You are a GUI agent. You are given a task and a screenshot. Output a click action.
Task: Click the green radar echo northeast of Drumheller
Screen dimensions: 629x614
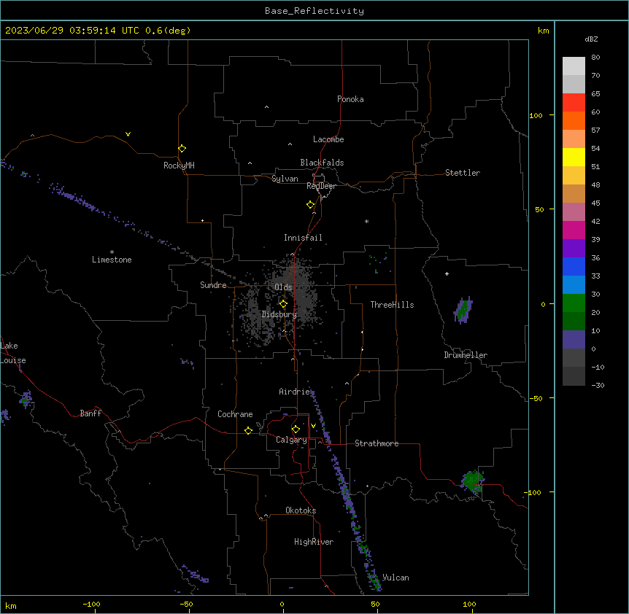click(x=463, y=310)
